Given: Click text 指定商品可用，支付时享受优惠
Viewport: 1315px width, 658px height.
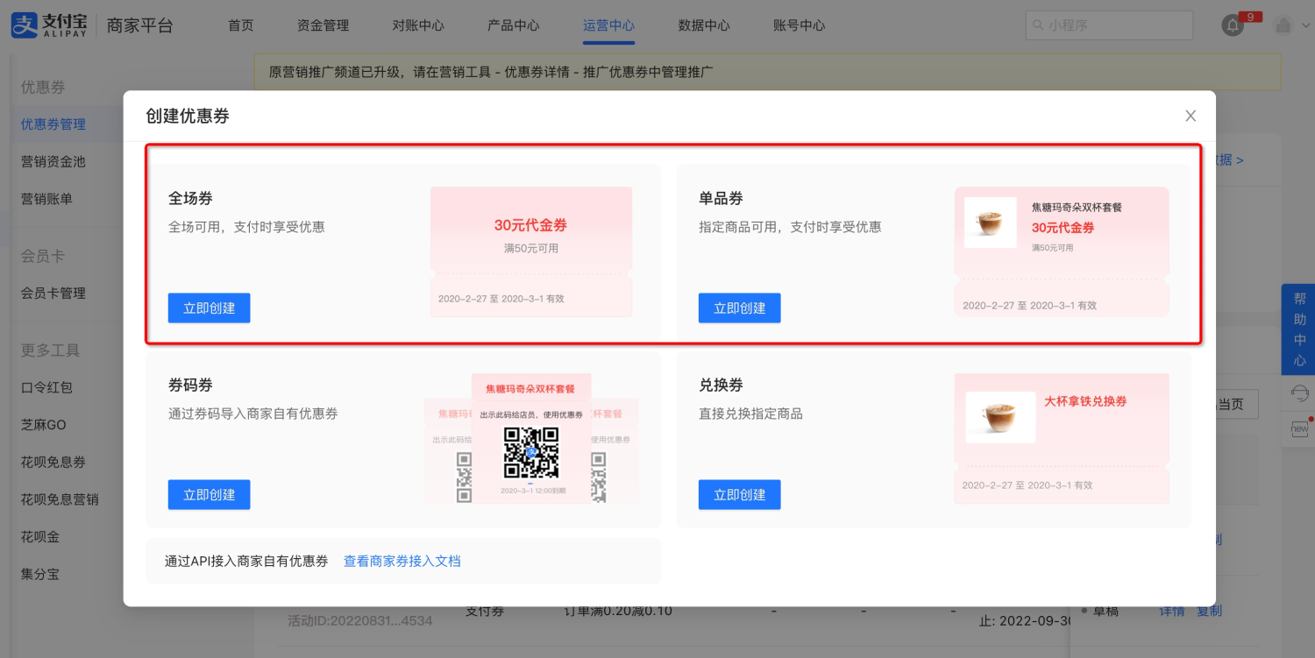Looking at the screenshot, I should click(x=790, y=227).
